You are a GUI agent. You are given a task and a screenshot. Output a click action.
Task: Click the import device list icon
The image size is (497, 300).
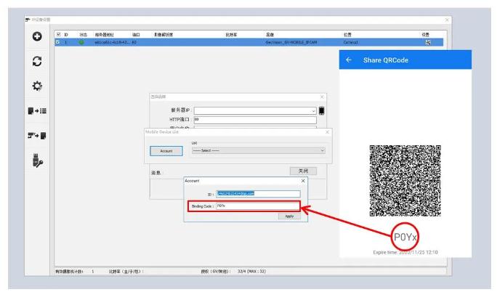pyautogui.click(x=36, y=111)
